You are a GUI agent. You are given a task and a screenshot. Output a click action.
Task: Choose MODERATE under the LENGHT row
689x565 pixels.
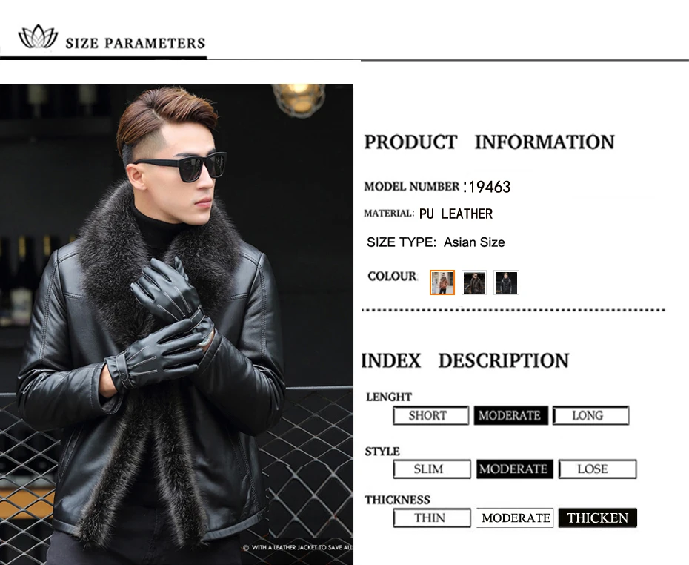tap(510, 415)
